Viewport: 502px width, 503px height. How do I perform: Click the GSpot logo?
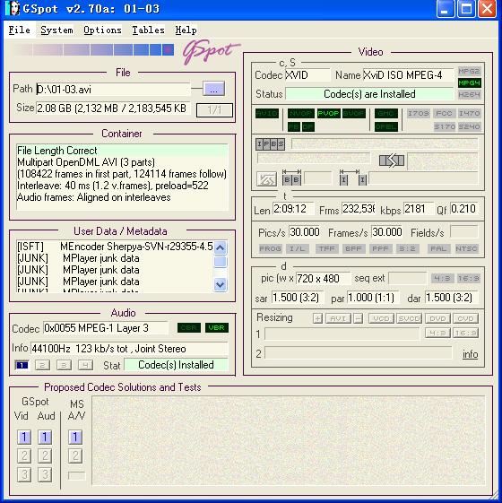tap(211, 51)
